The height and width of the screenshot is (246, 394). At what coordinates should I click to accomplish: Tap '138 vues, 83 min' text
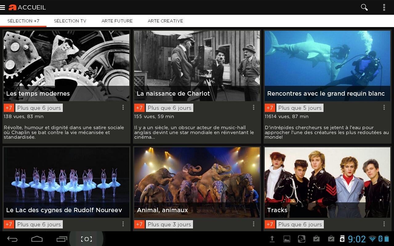click(x=24, y=117)
